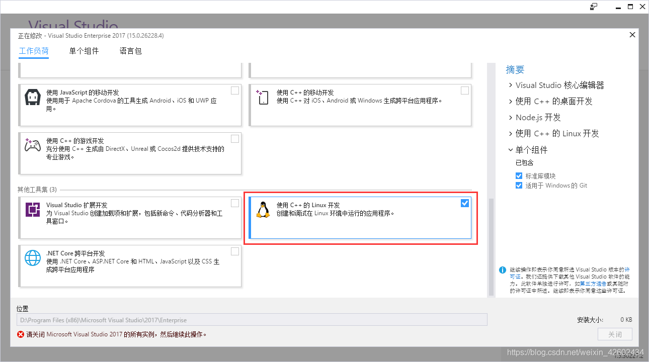
Task: Click the installation location path field
Action: pos(251,320)
